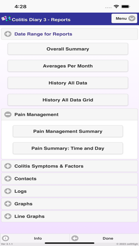Click the plus icon next to Contacts
This screenshot has height=246, width=139.
pyautogui.click(x=8, y=178)
